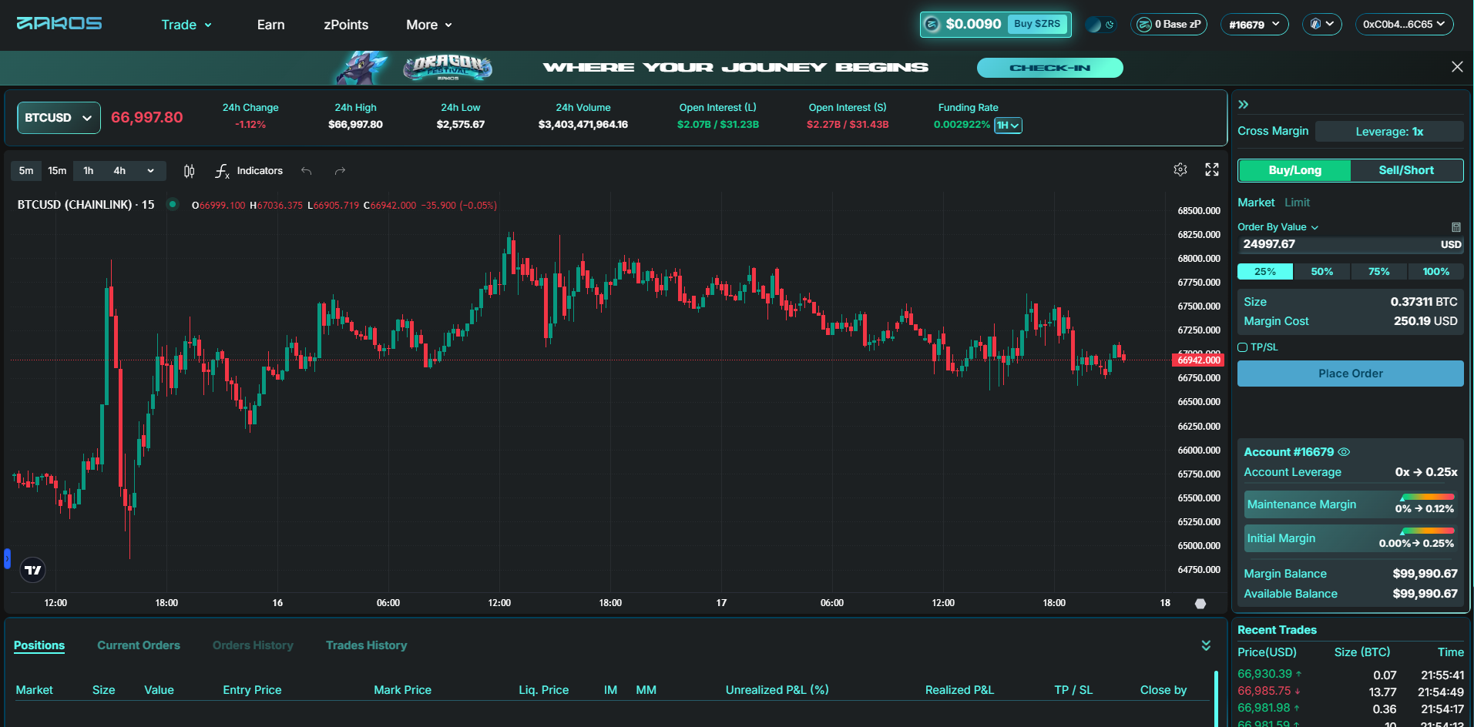Viewport: 1474px width, 727px height.
Task: Open chart settings gear
Action: [1180, 169]
